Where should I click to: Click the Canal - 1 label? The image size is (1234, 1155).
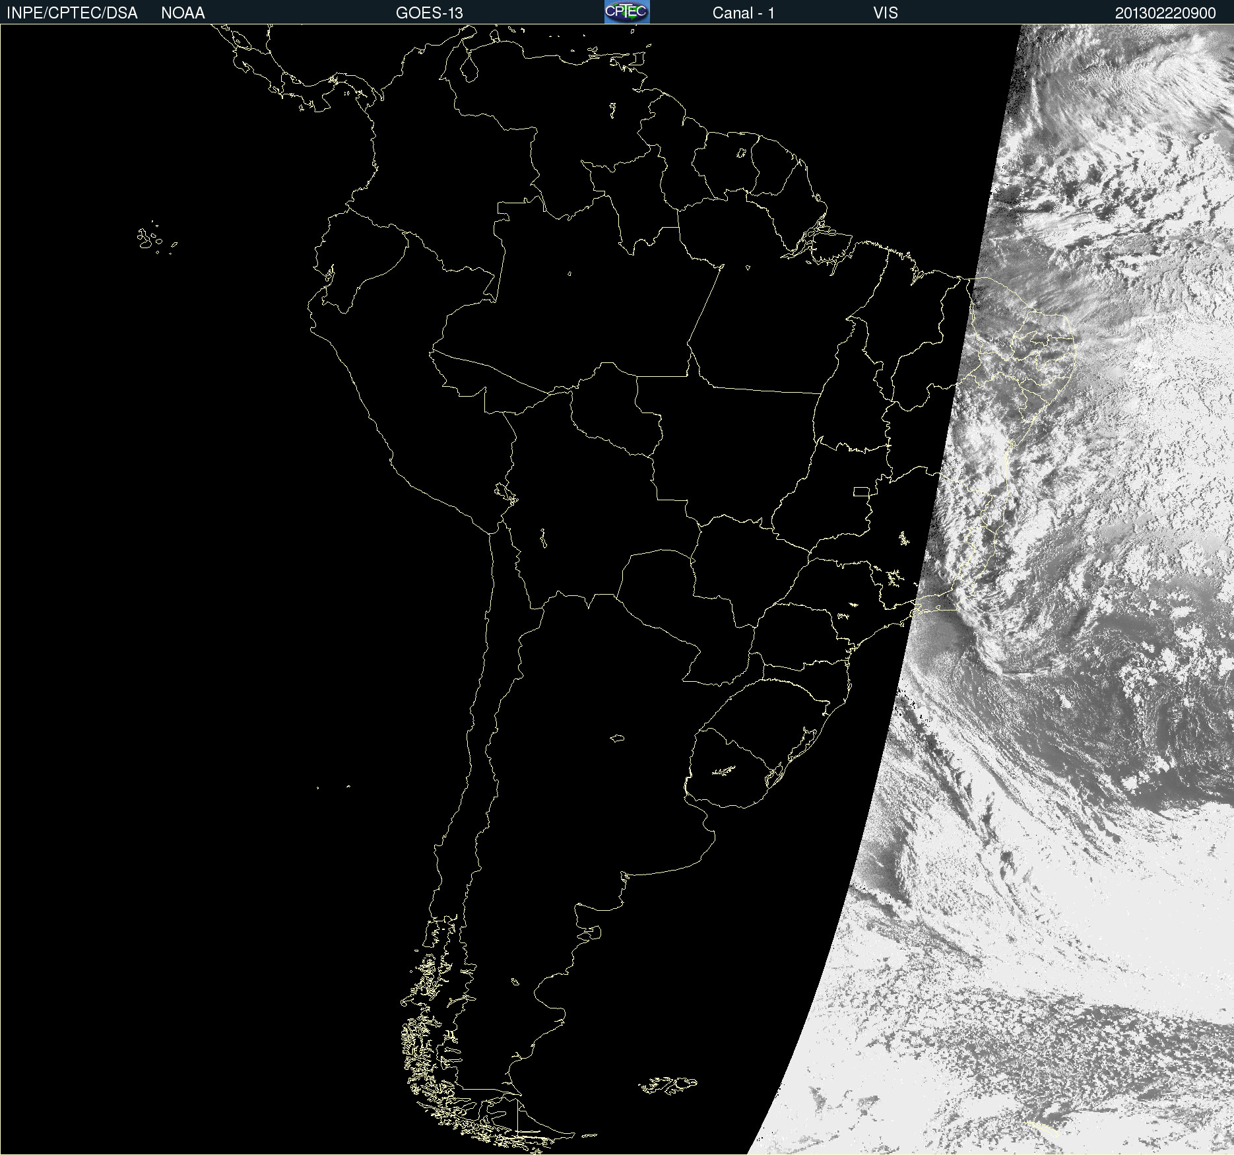[744, 13]
